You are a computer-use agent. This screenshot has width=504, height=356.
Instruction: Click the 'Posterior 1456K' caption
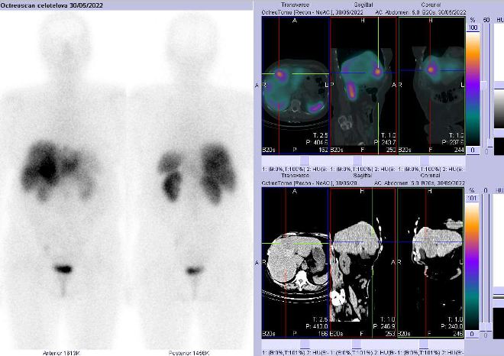(x=189, y=353)
